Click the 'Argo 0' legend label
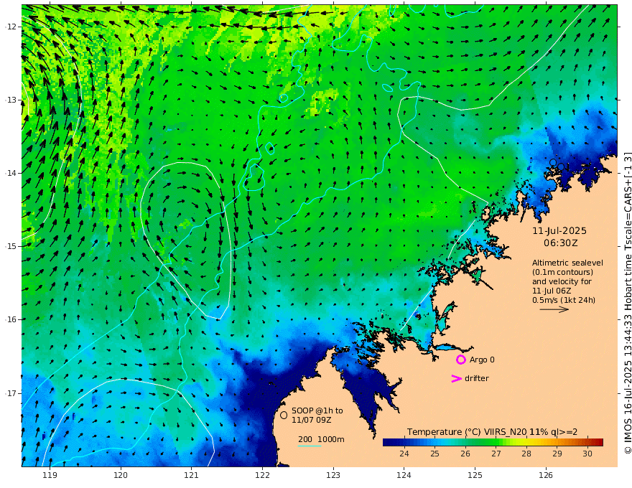 pyautogui.click(x=482, y=360)
